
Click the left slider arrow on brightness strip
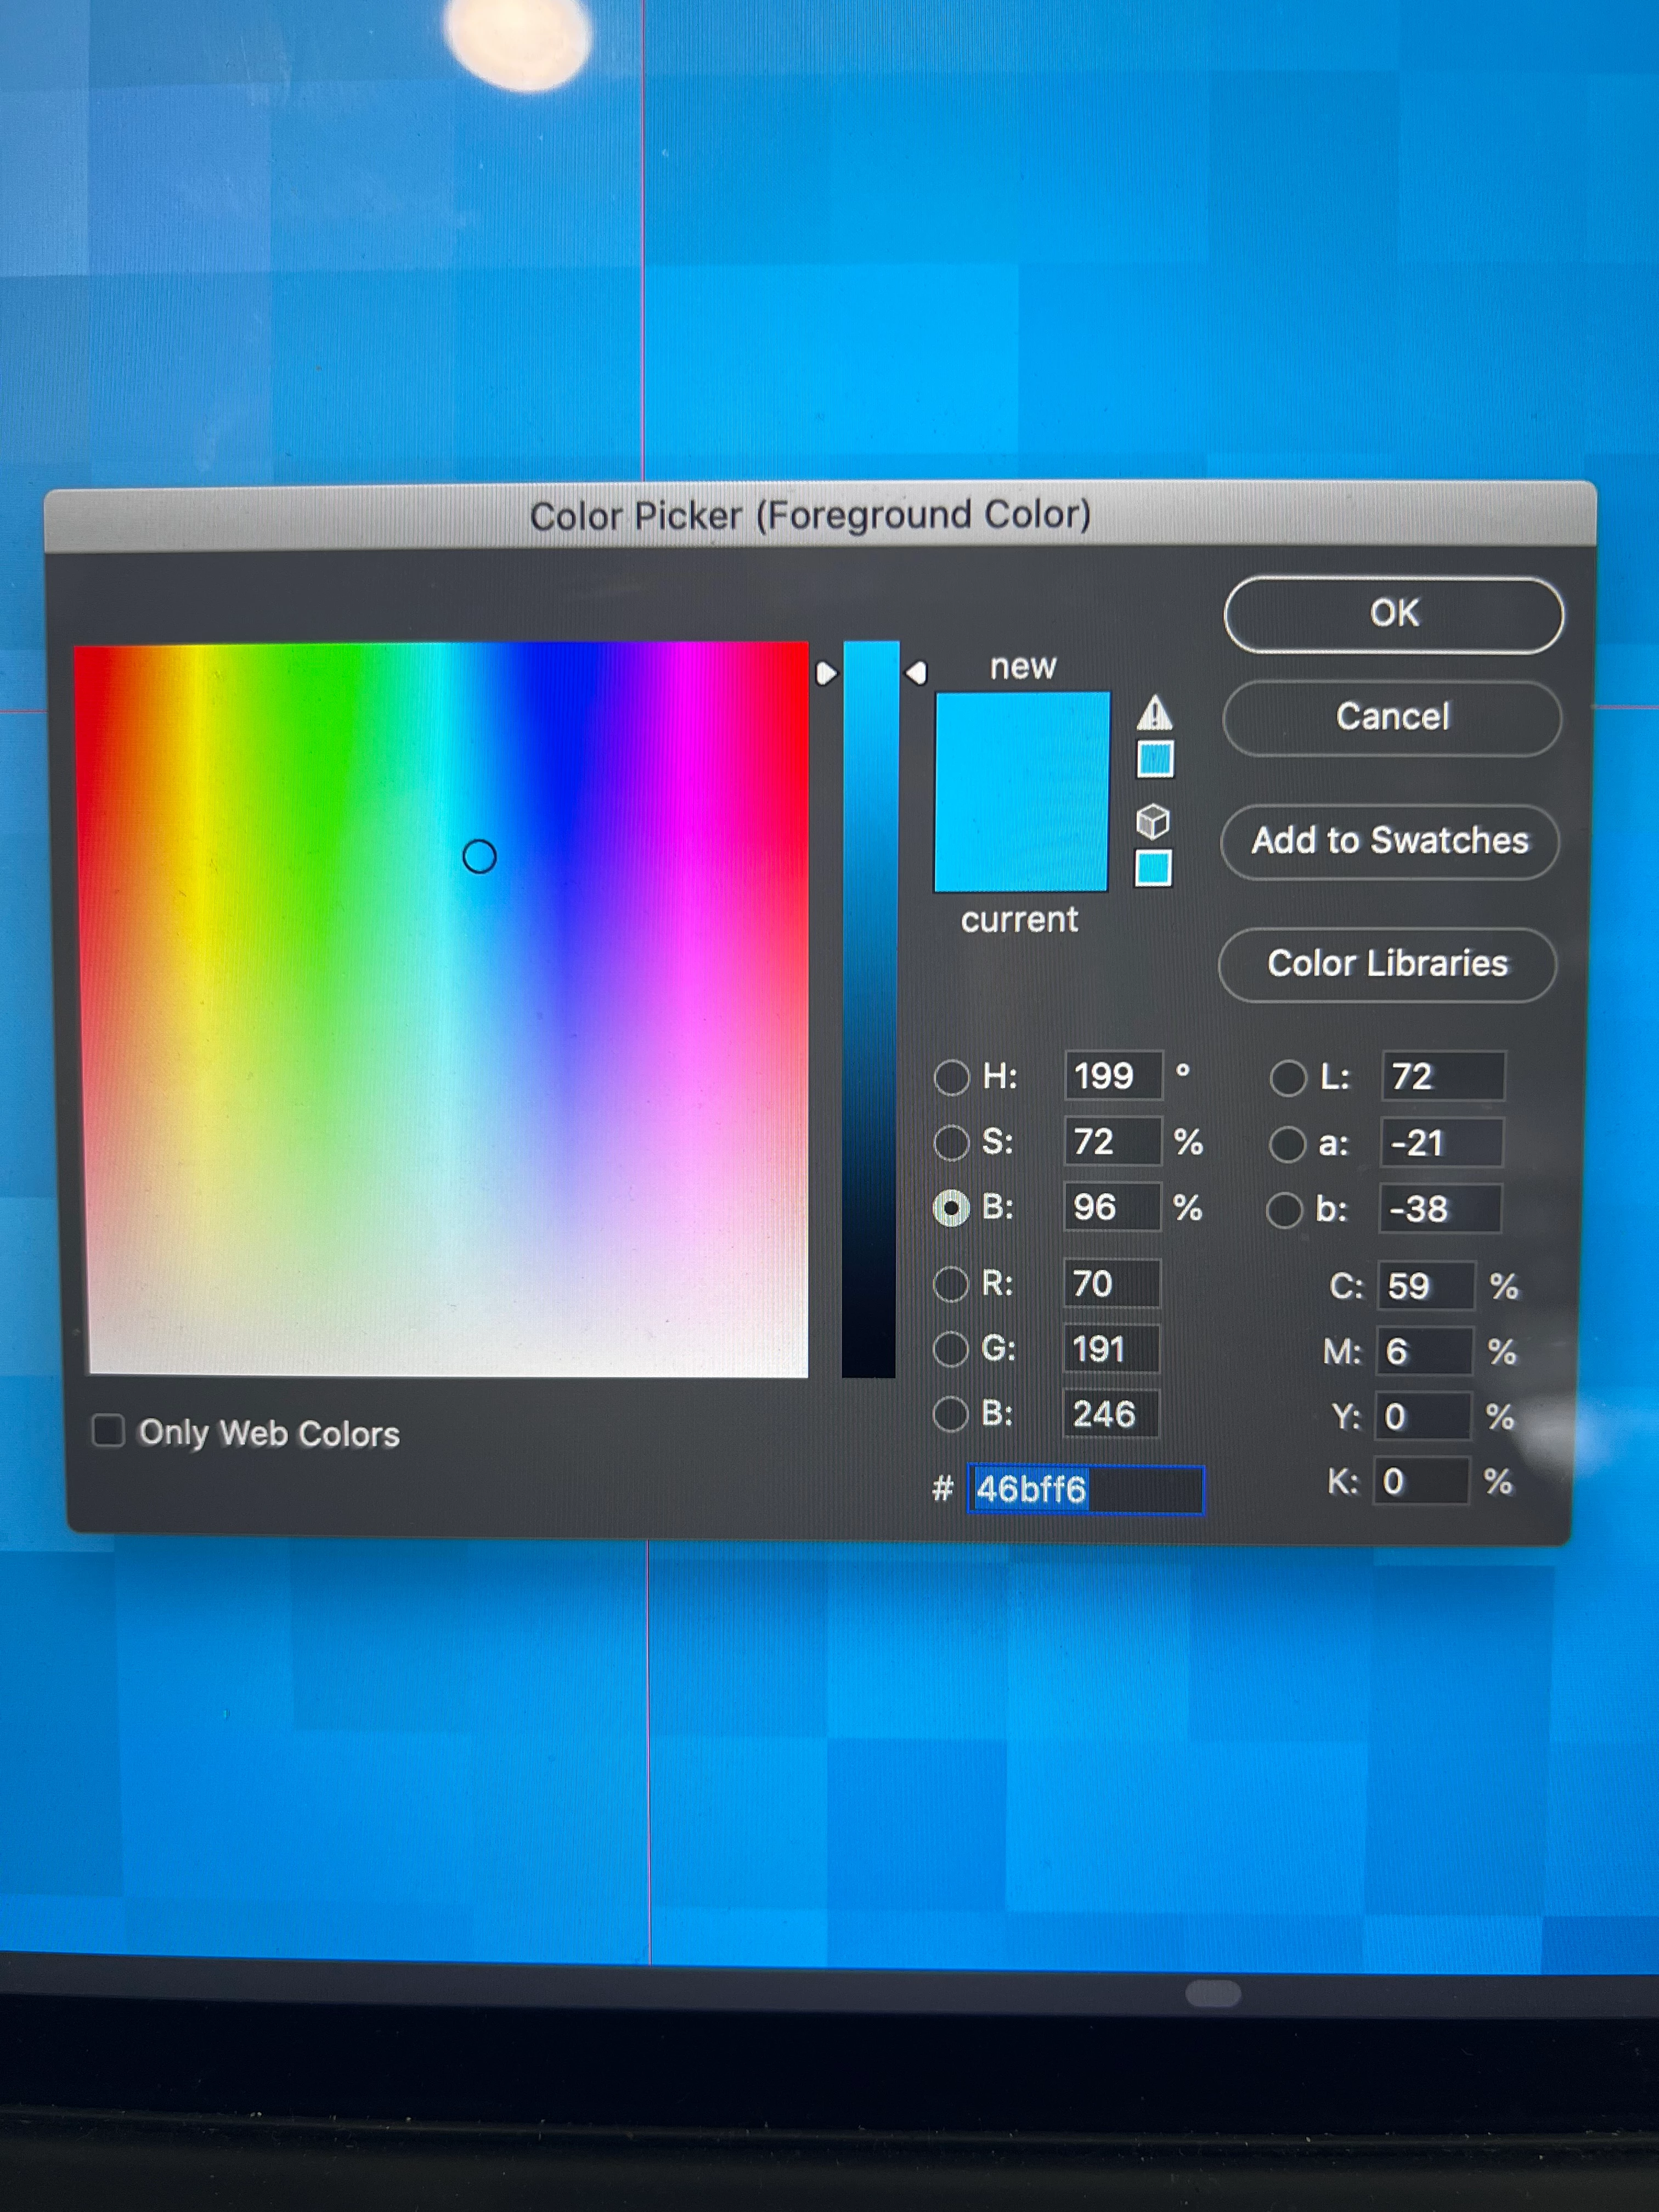826,673
